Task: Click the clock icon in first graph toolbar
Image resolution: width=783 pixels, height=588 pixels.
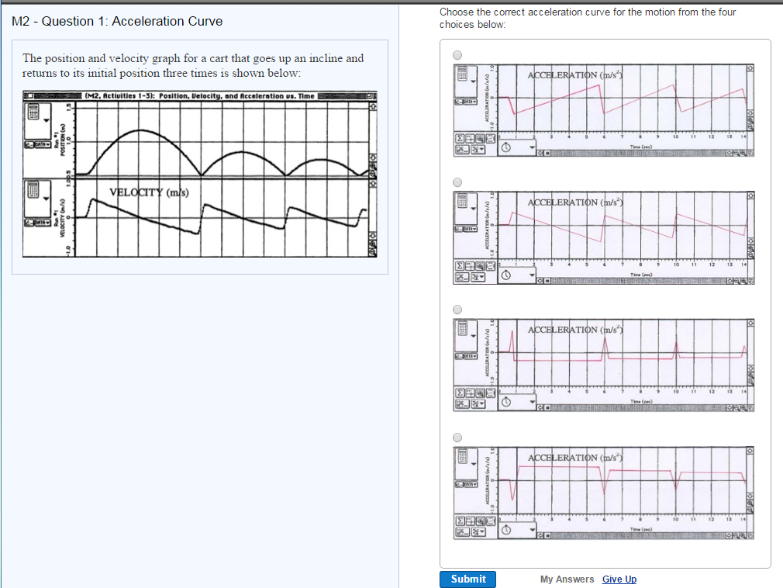Action: (506, 147)
